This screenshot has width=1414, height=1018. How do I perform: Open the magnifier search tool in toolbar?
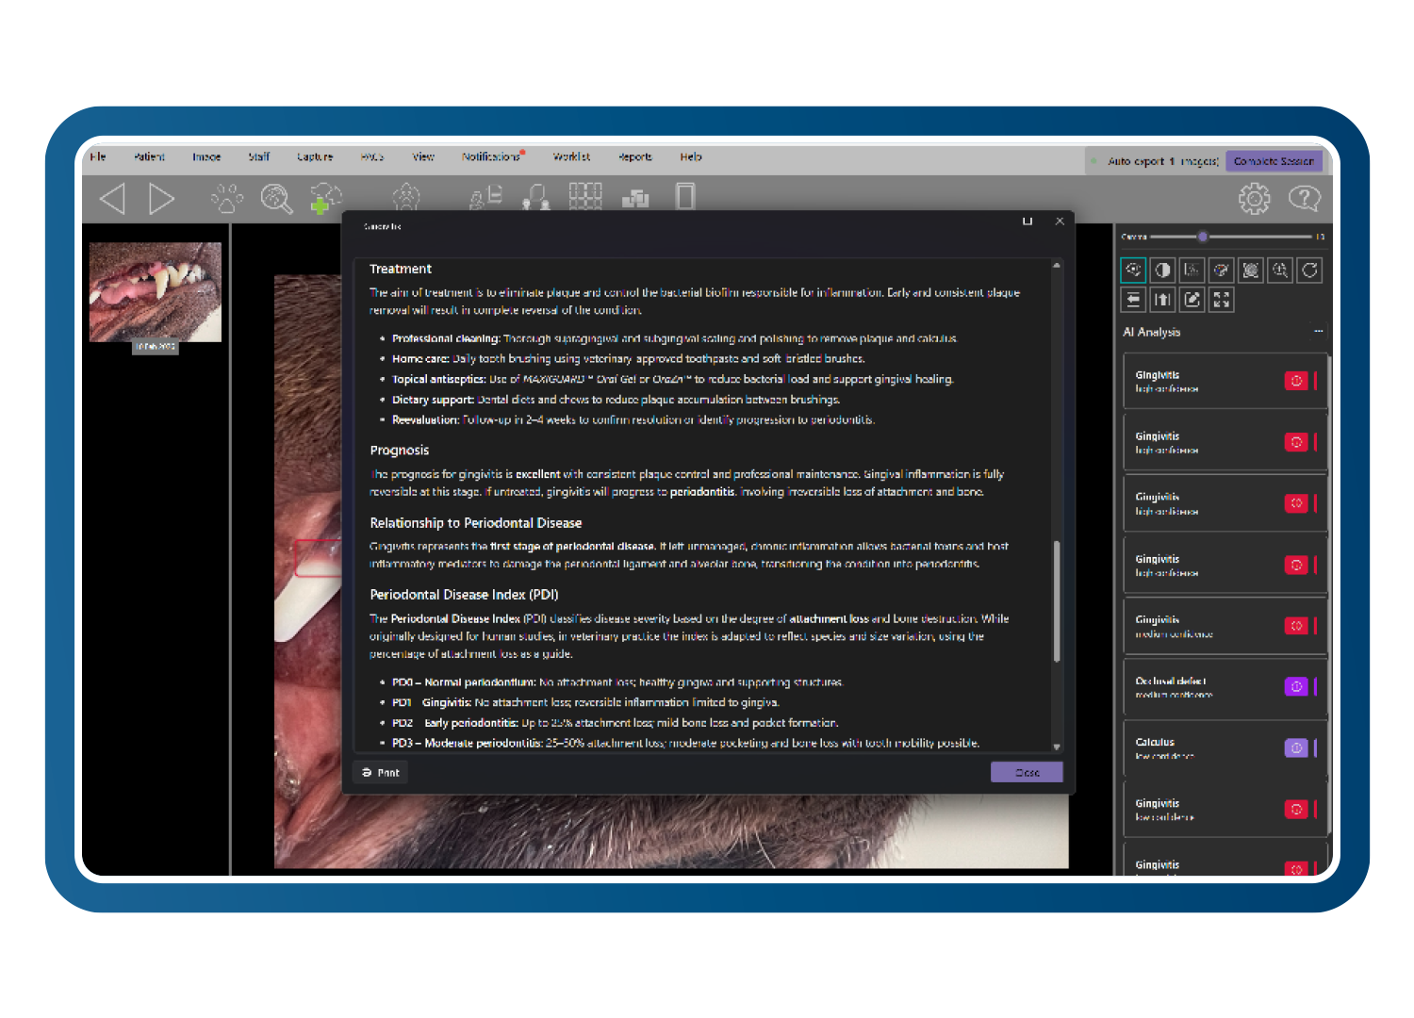(276, 198)
